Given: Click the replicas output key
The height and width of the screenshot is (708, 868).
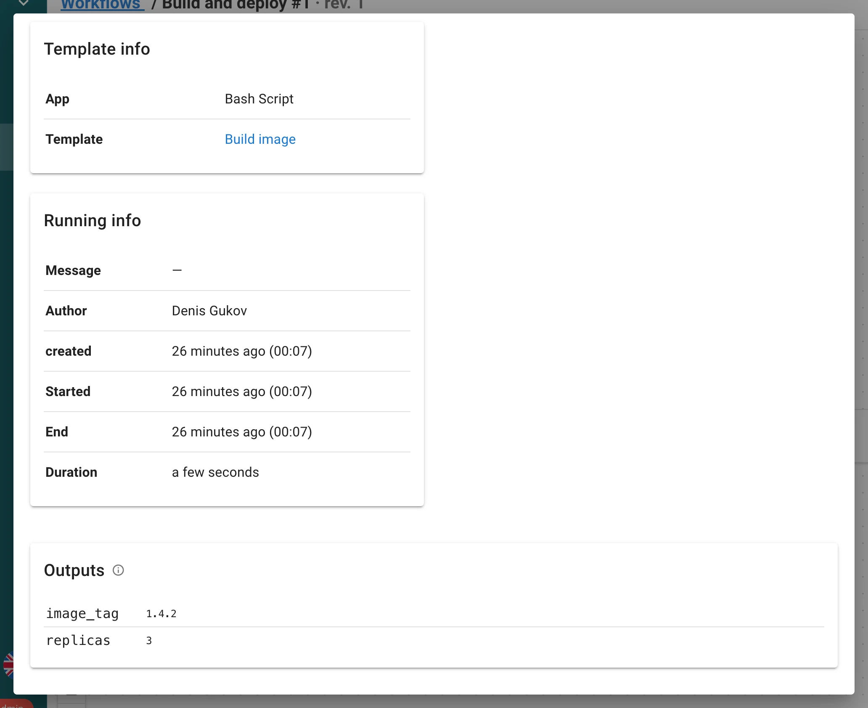Looking at the screenshot, I should 78,640.
